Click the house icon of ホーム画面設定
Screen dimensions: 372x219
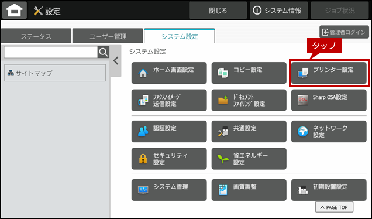pos(143,73)
